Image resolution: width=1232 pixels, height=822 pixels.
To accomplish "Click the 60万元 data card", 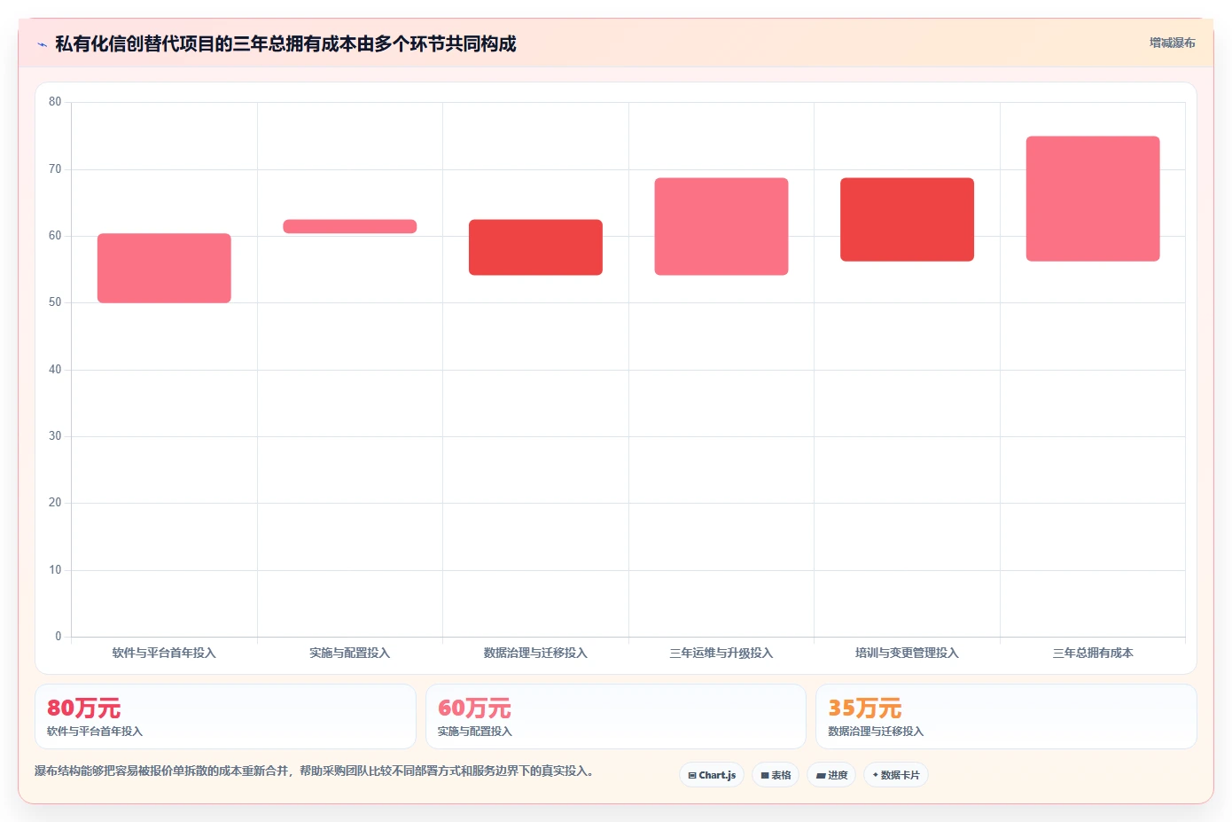I will pos(616,716).
